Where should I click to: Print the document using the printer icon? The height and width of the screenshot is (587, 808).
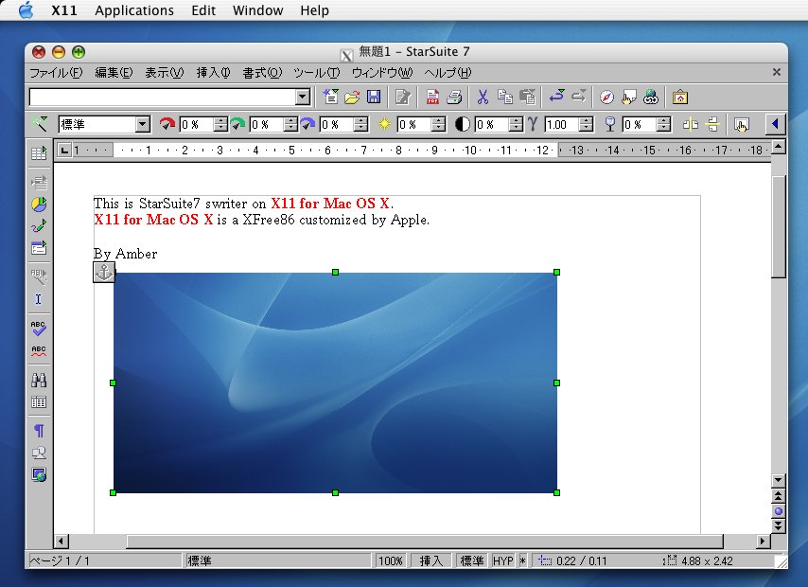click(454, 97)
